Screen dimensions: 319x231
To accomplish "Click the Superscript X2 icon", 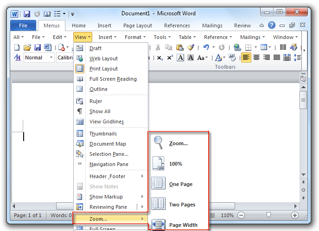I will click(170, 58).
